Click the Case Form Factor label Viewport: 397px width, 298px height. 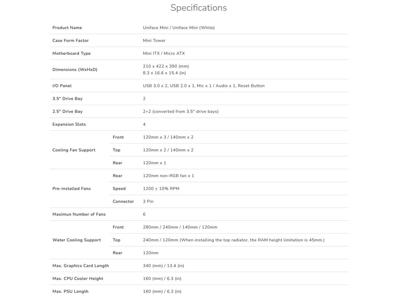[71, 40]
